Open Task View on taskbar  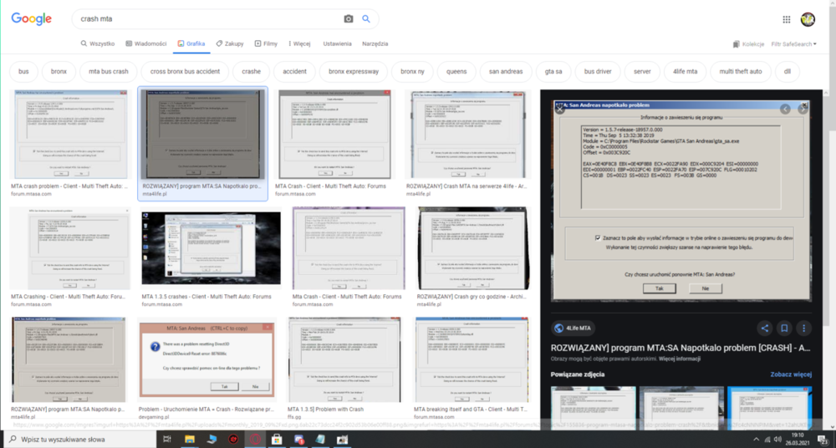tap(167, 439)
